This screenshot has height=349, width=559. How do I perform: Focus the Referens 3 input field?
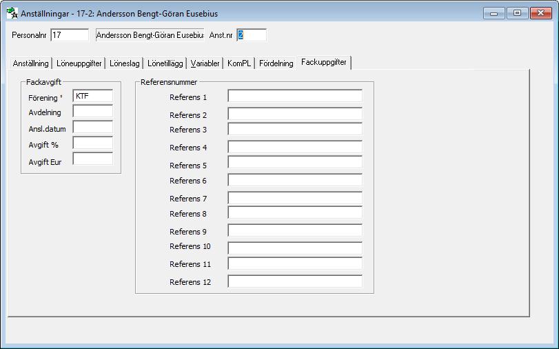[295, 129]
